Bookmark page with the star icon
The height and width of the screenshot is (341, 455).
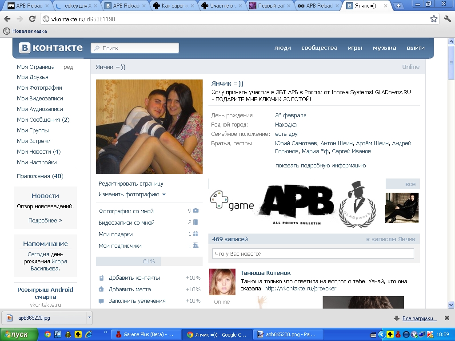[434, 19]
